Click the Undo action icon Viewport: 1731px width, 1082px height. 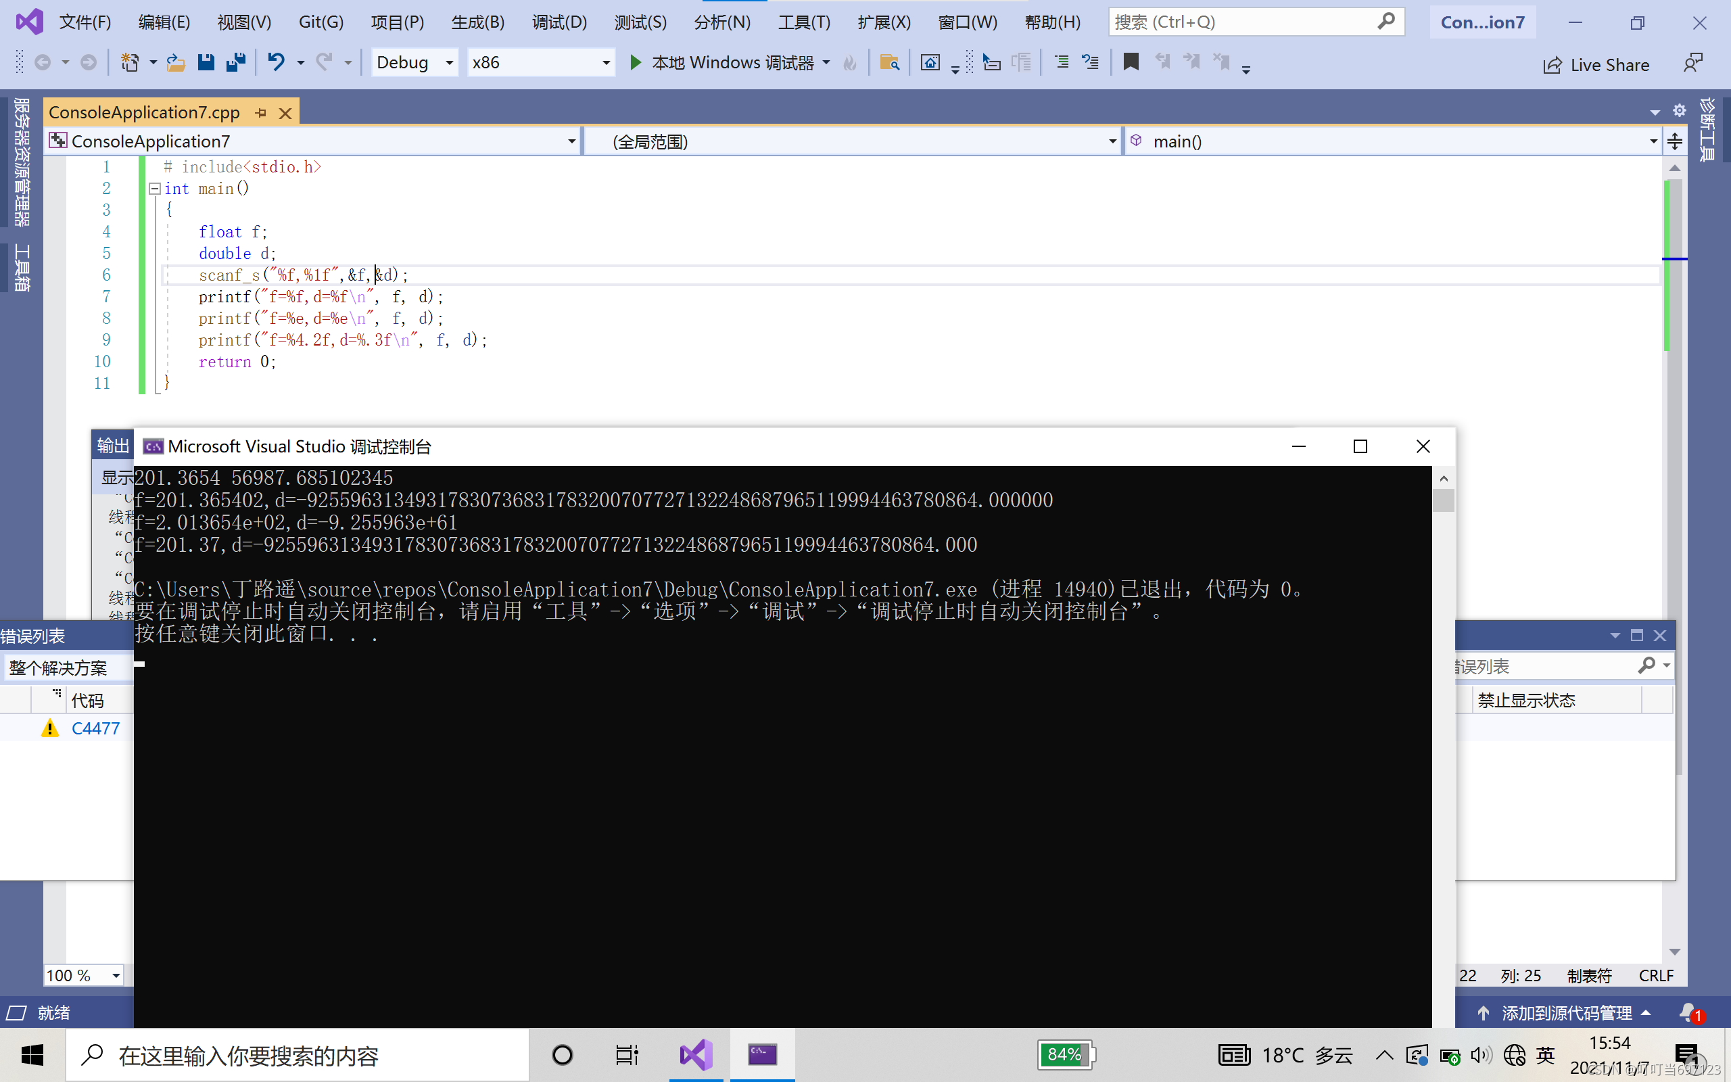pos(275,62)
